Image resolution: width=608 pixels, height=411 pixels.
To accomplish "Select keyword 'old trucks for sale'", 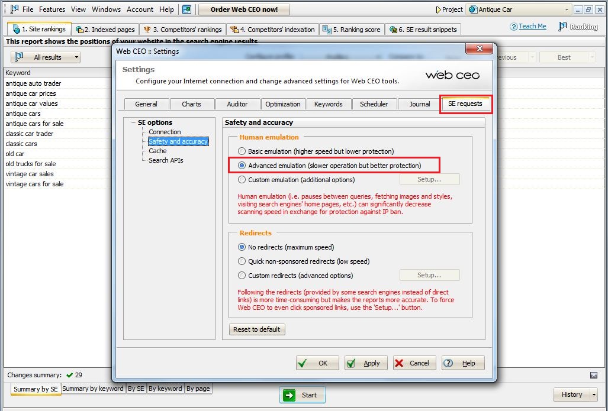I will pos(31,164).
